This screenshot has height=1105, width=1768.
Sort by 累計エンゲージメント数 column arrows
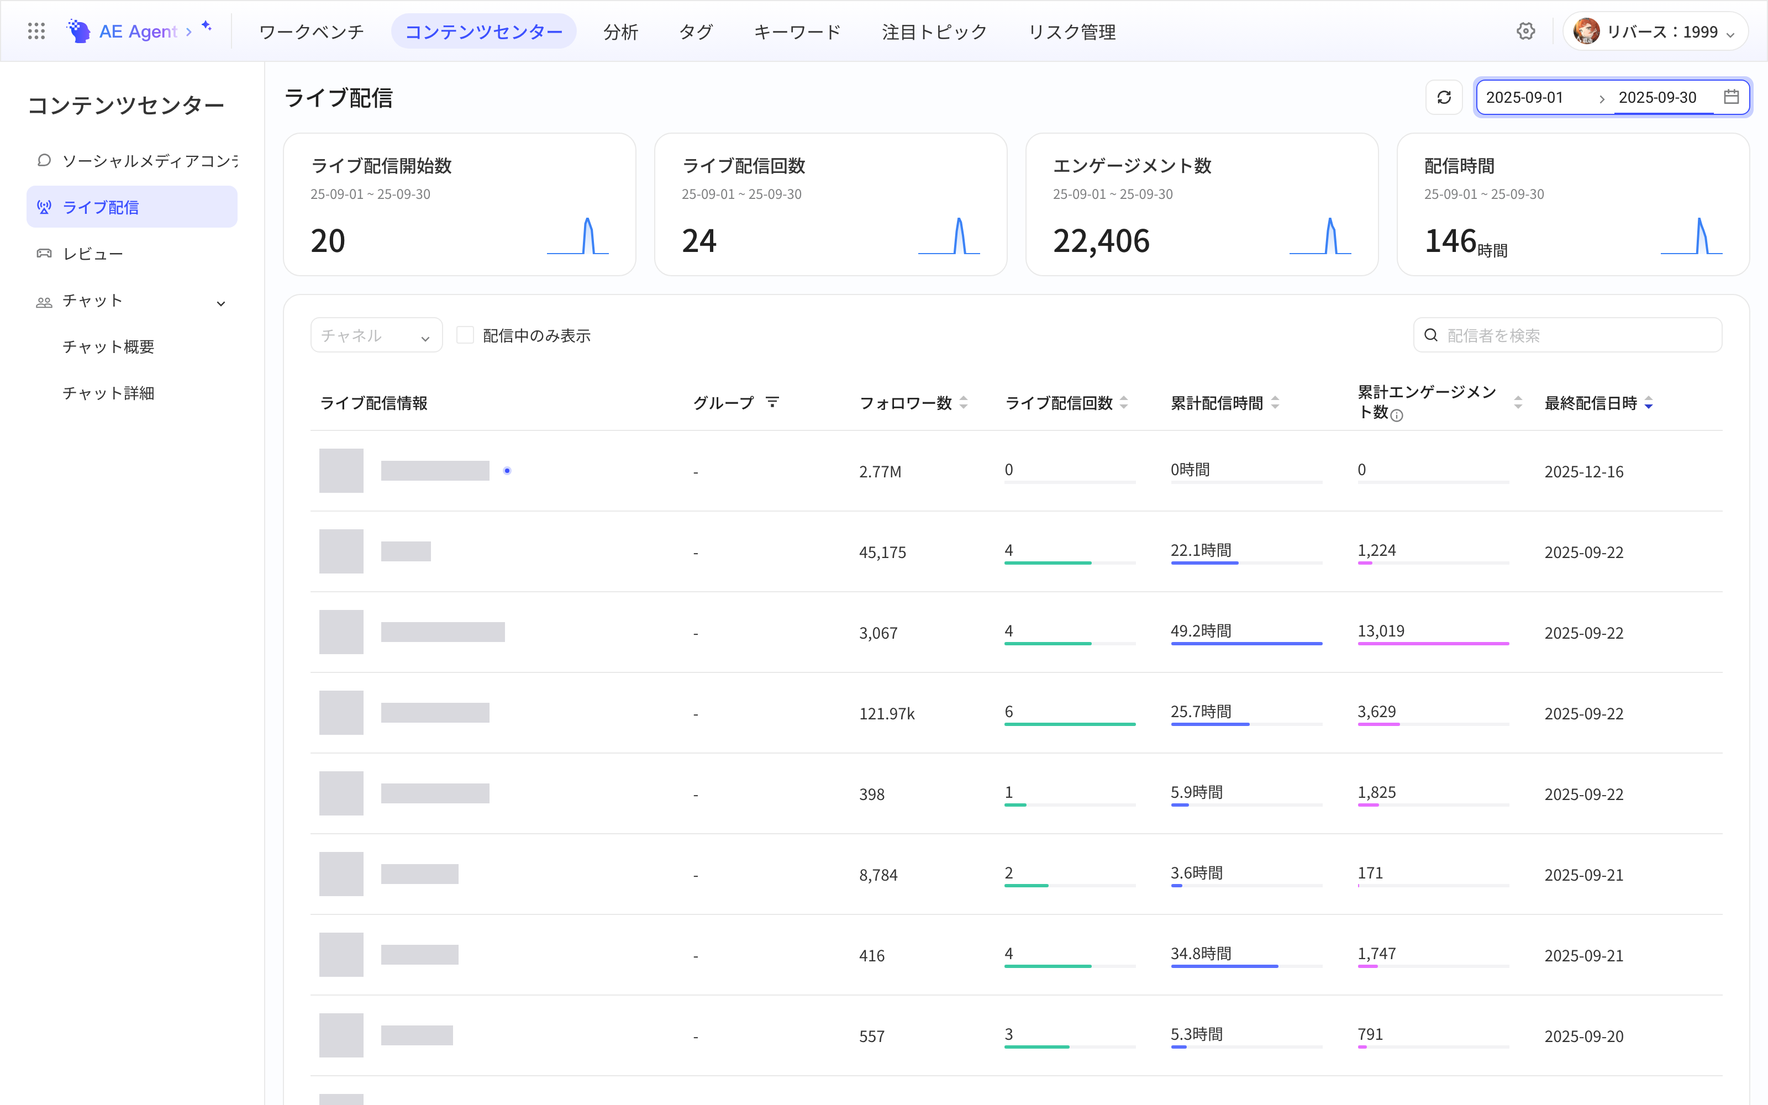click(1517, 403)
